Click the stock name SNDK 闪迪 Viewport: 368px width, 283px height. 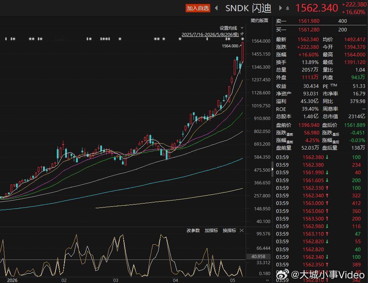[248, 8]
